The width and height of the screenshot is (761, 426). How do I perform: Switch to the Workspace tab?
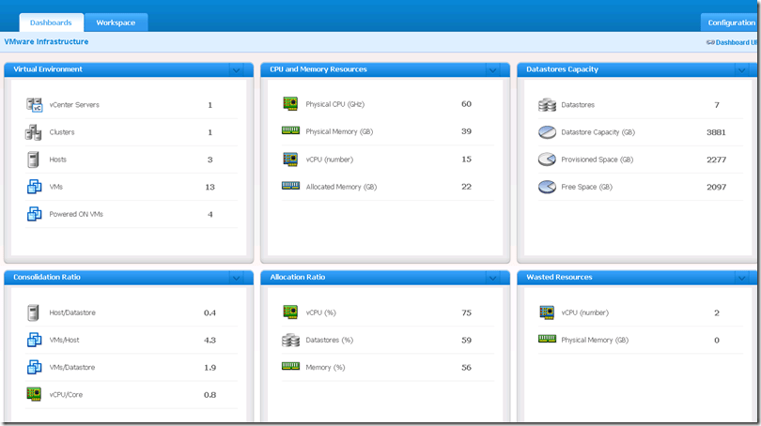click(116, 23)
